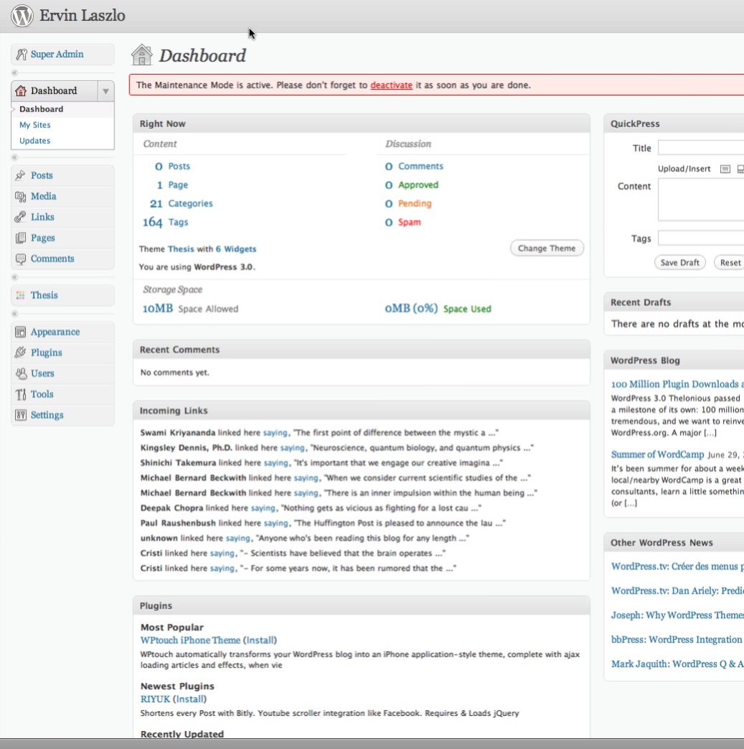Open the Plugins menu in sidebar
Screen dimensions: 744x749
click(x=47, y=353)
